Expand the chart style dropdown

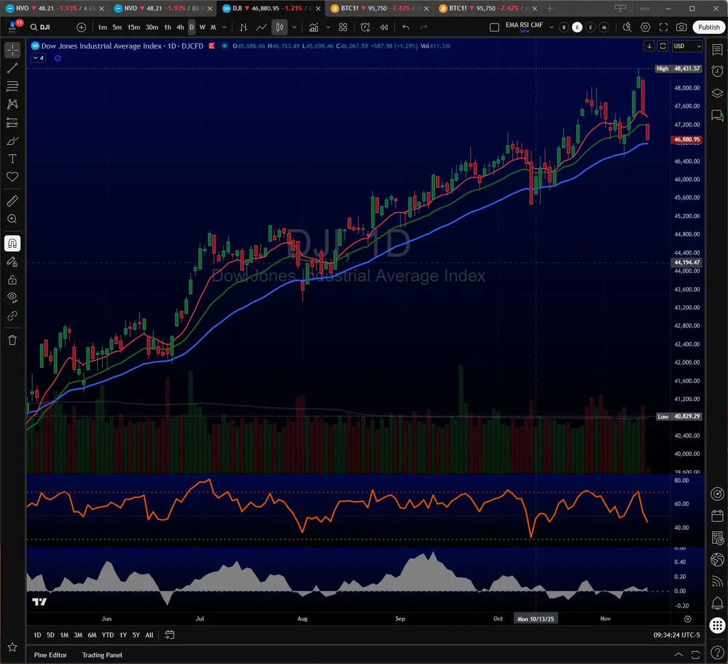coord(294,27)
